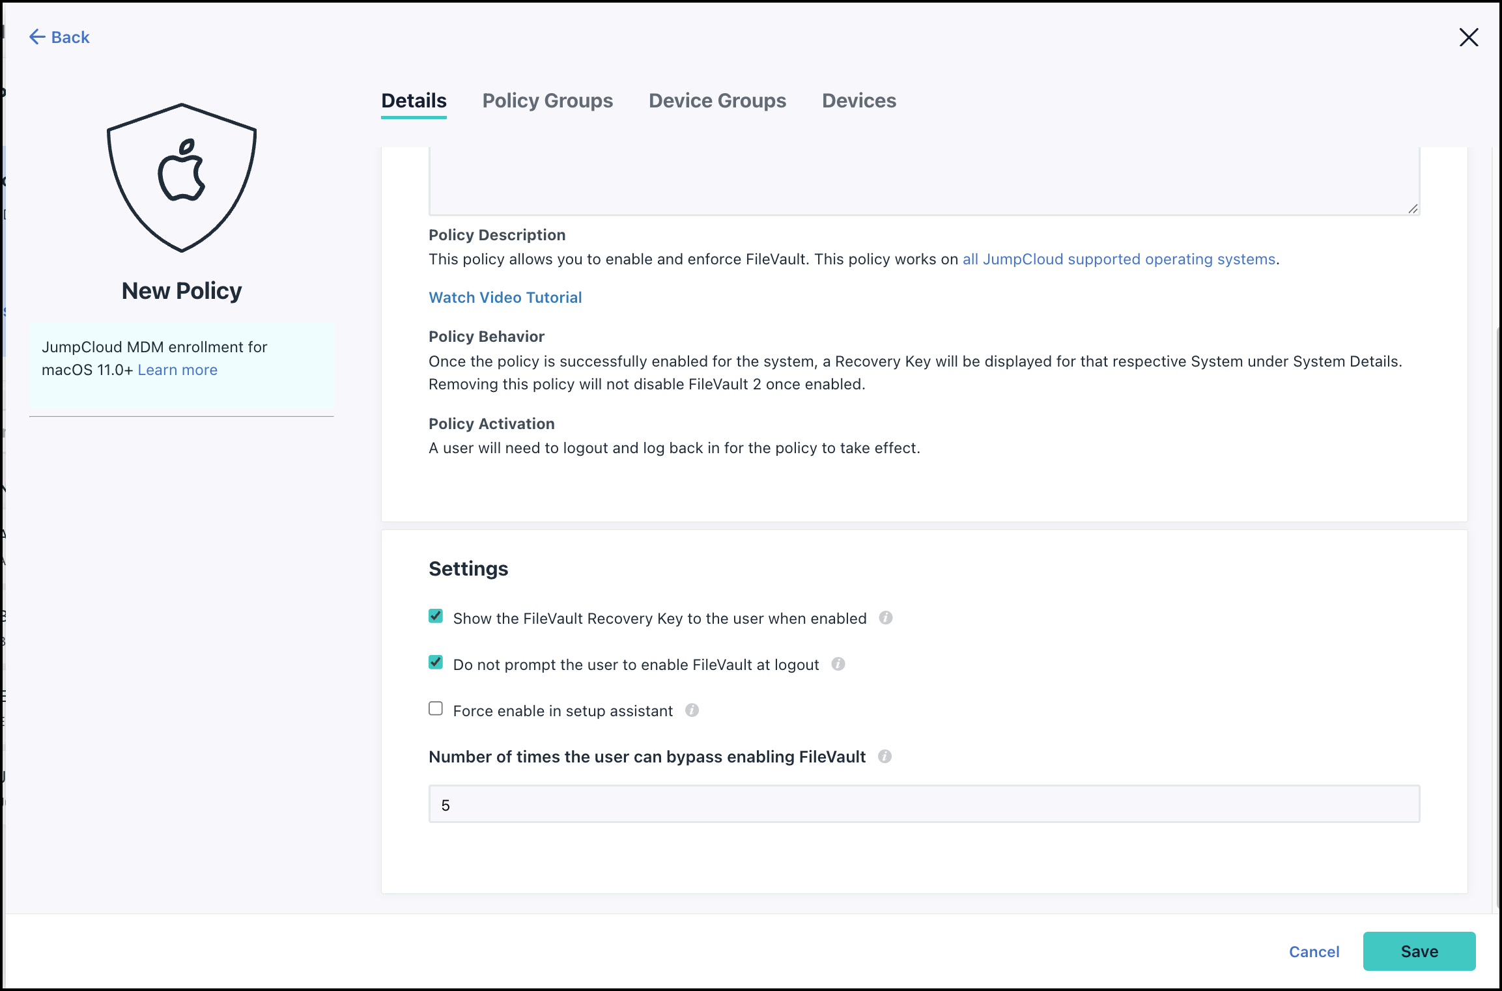Open Watch Video Tutorial link
The image size is (1502, 991).
pyautogui.click(x=505, y=298)
